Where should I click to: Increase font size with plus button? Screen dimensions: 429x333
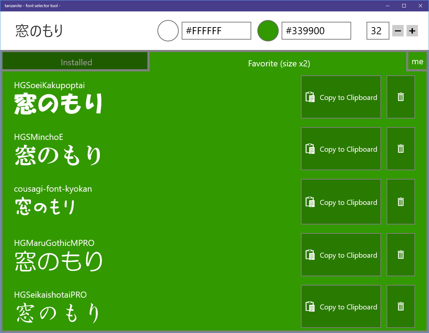(412, 31)
